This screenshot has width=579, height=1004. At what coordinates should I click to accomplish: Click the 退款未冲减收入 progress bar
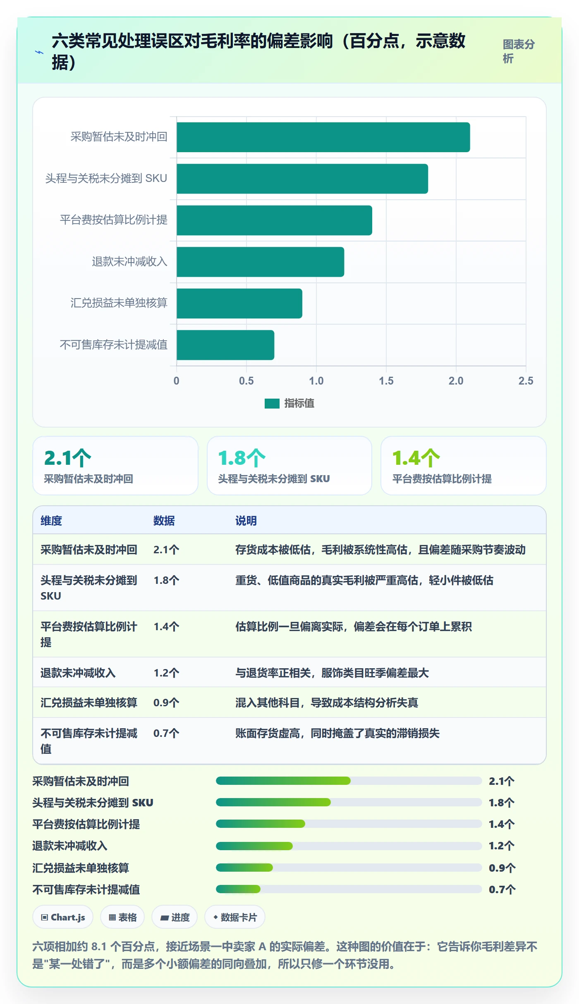pyautogui.click(x=349, y=846)
